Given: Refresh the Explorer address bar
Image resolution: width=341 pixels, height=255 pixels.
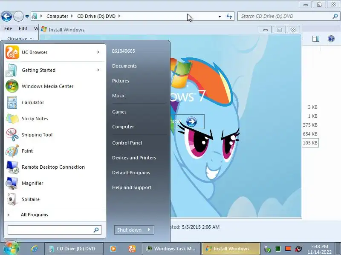Looking at the screenshot, I should (229, 16).
